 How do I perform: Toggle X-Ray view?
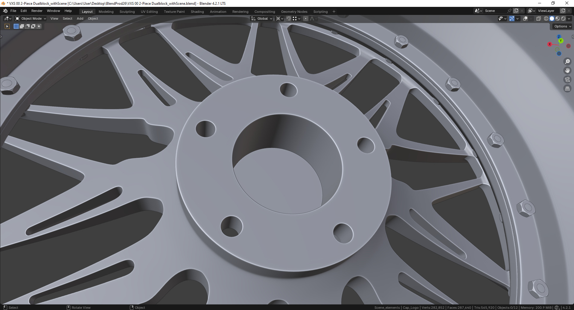(538, 19)
